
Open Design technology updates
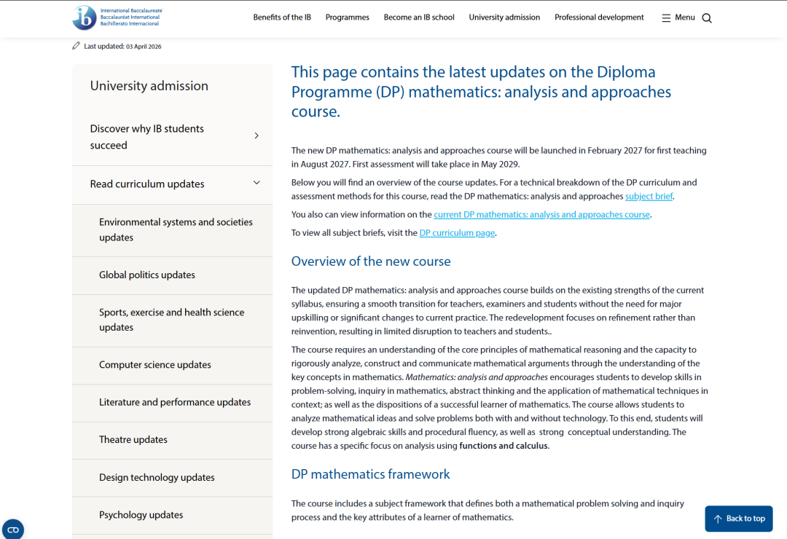tap(173, 477)
